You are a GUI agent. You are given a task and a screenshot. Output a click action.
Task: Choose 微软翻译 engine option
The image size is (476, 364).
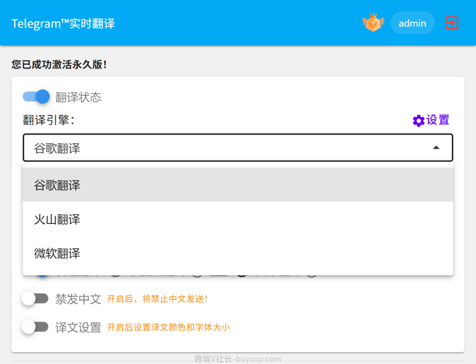[238, 253]
